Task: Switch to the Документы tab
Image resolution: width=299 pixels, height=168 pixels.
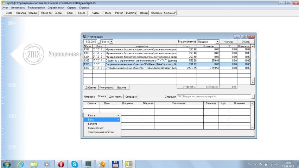Action: (x=116, y=96)
